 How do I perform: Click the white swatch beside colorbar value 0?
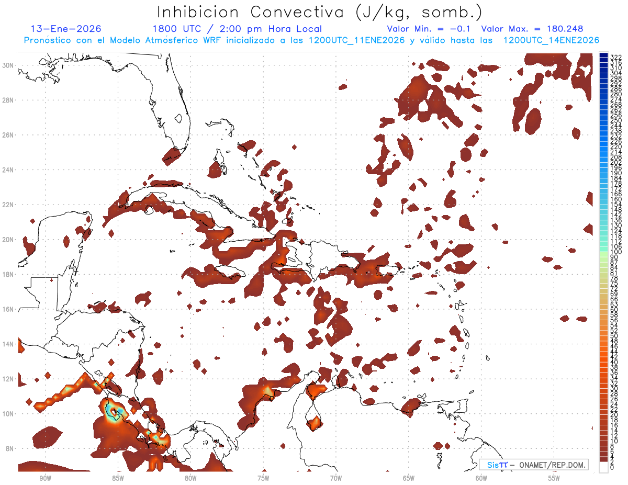tap(603, 467)
